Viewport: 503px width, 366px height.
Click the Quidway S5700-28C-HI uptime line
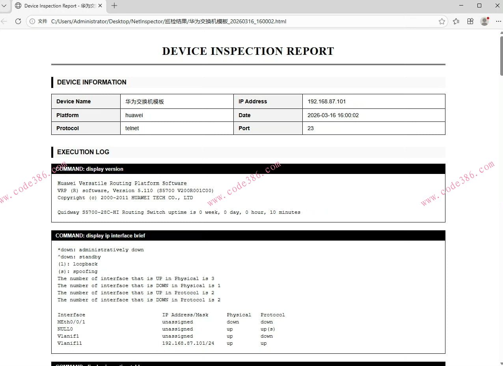pos(179,212)
